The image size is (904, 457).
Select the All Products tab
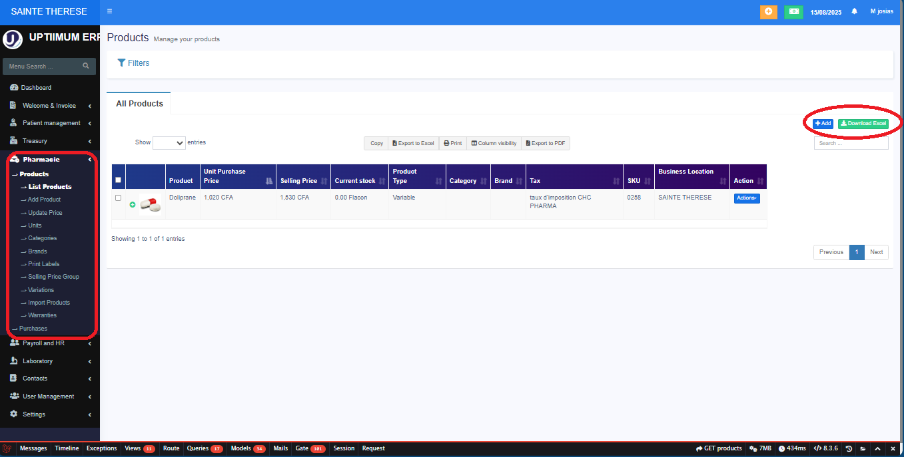tap(139, 104)
